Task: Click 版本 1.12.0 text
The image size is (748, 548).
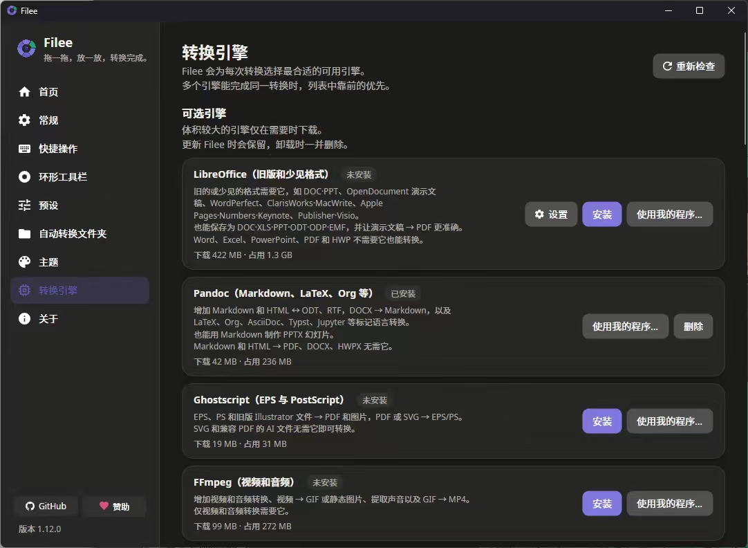Action: point(39,529)
